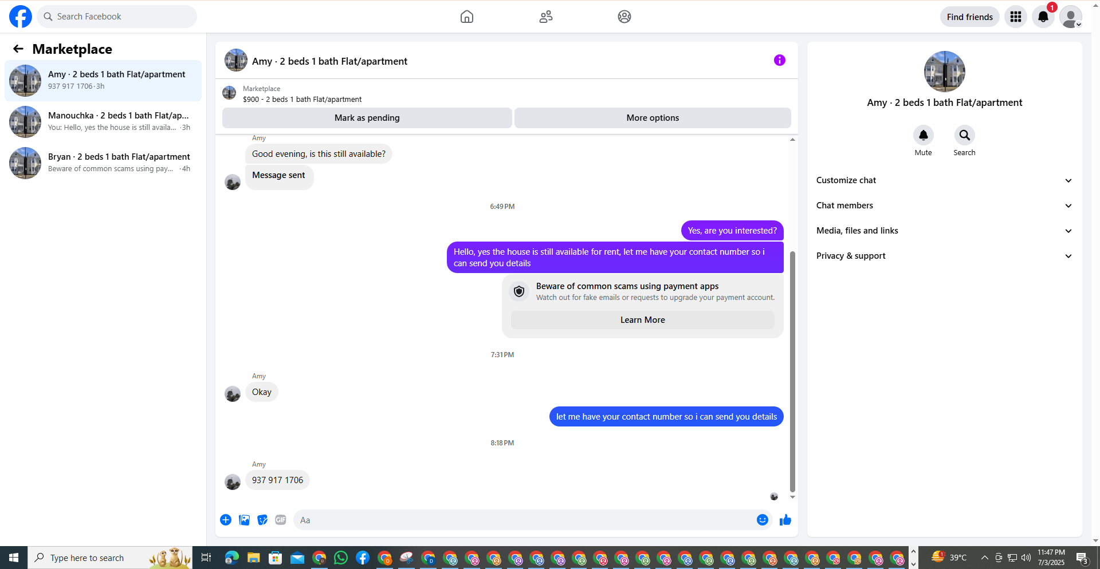
Task: Launch Microsoft Edge from taskbar
Action: 231,558
